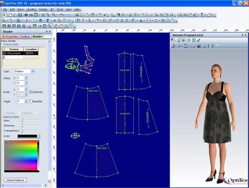Close the Woman Pregnant.mod panel
Screen dimensions: 249x188
click(246, 35)
